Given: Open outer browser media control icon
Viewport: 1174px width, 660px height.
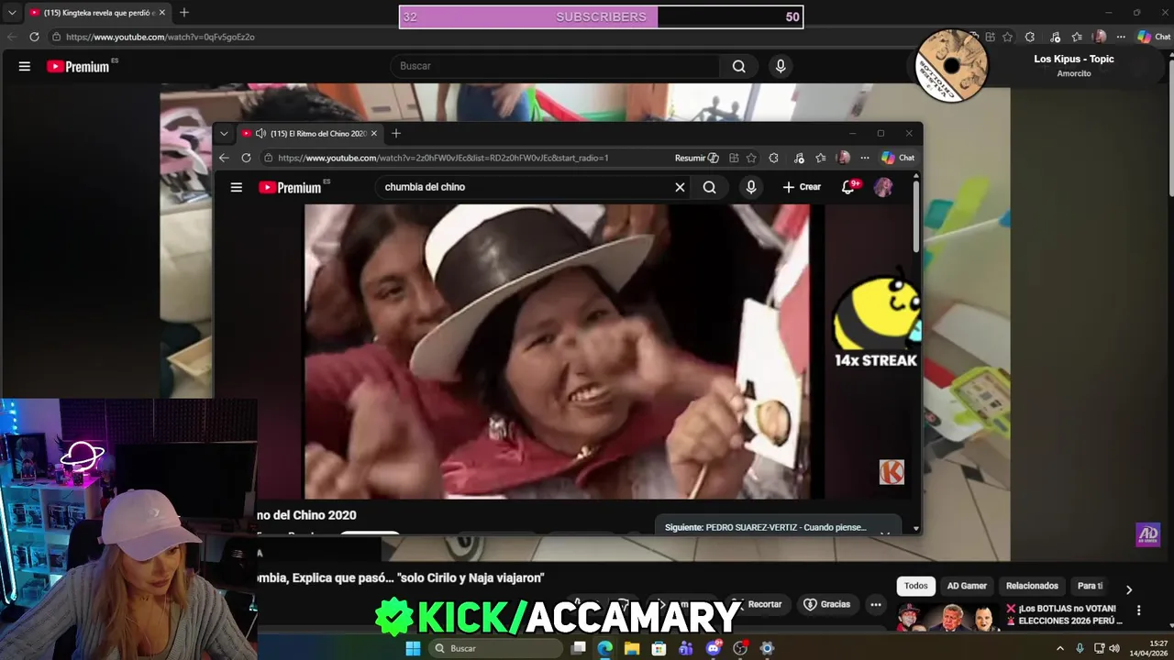Looking at the screenshot, I should click(x=1055, y=37).
